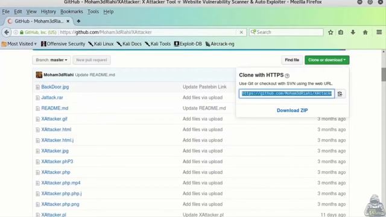This screenshot has width=386, height=217.
Task: Open the bookmarks library icon
Action: [341, 32]
